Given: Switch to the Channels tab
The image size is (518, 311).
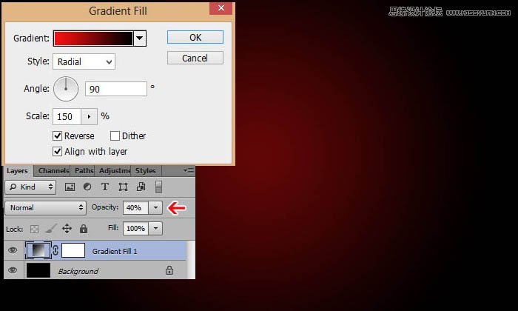Looking at the screenshot, I should point(53,171).
